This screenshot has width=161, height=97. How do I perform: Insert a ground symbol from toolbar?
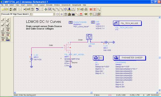click(x=61, y=14)
